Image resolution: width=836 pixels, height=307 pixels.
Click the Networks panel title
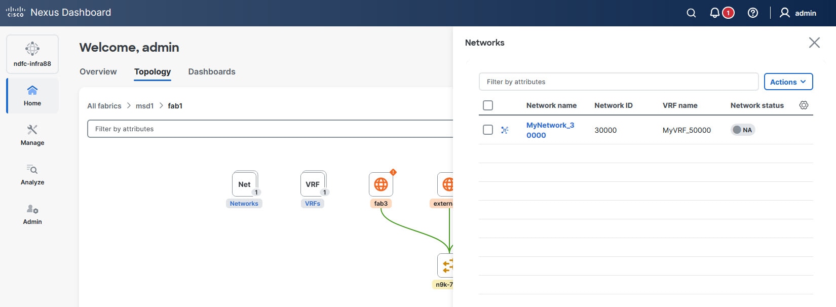(485, 43)
